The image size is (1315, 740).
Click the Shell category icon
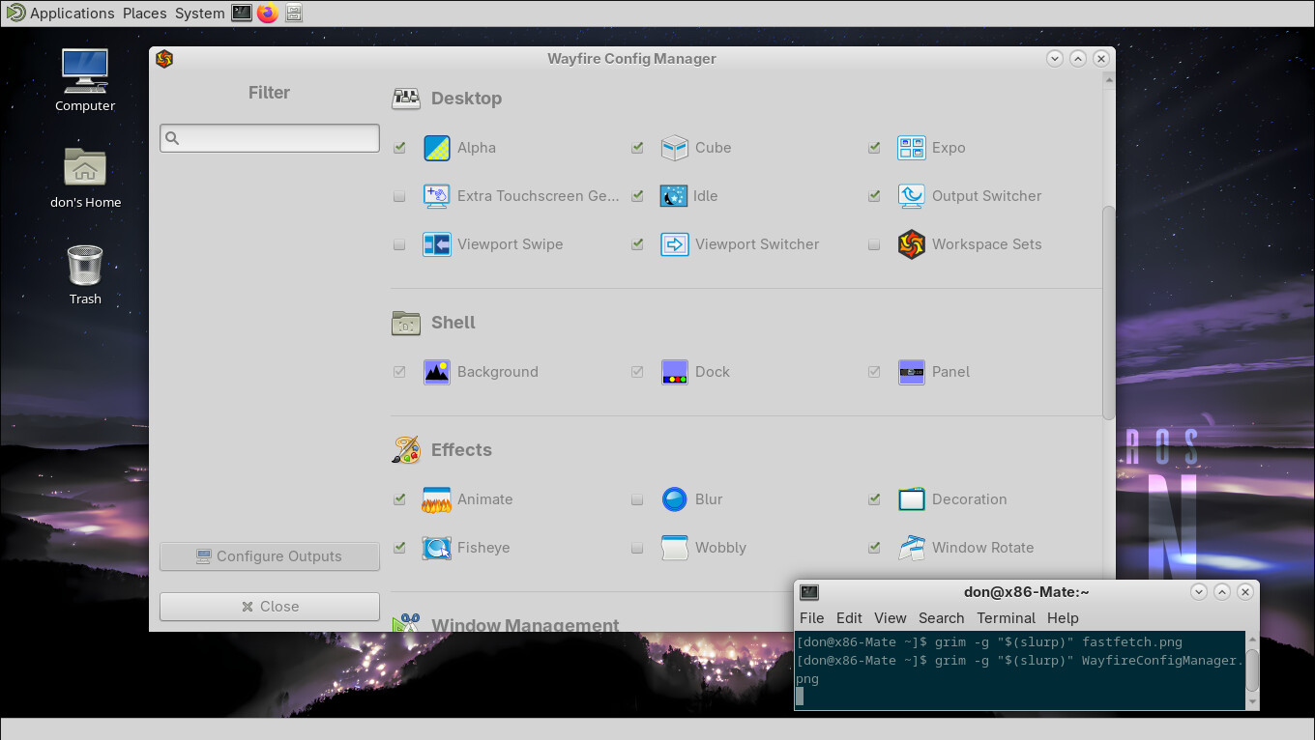click(406, 323)
